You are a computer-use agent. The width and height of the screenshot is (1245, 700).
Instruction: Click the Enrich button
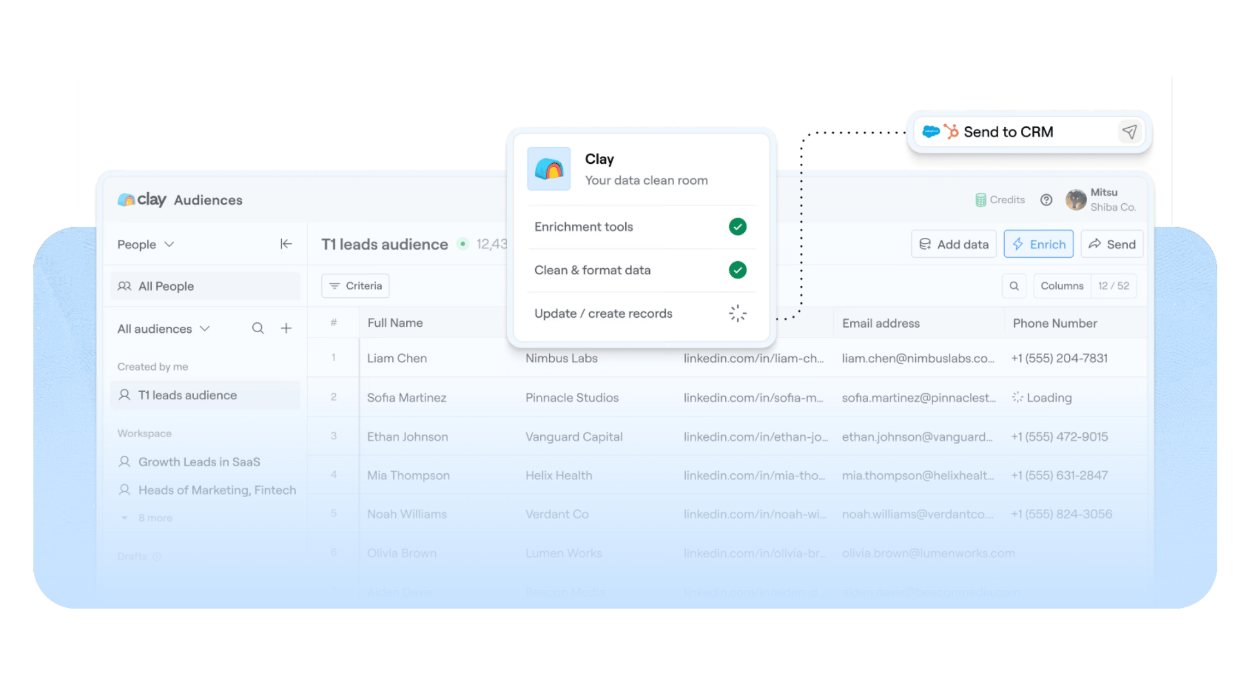(1038, 244)
